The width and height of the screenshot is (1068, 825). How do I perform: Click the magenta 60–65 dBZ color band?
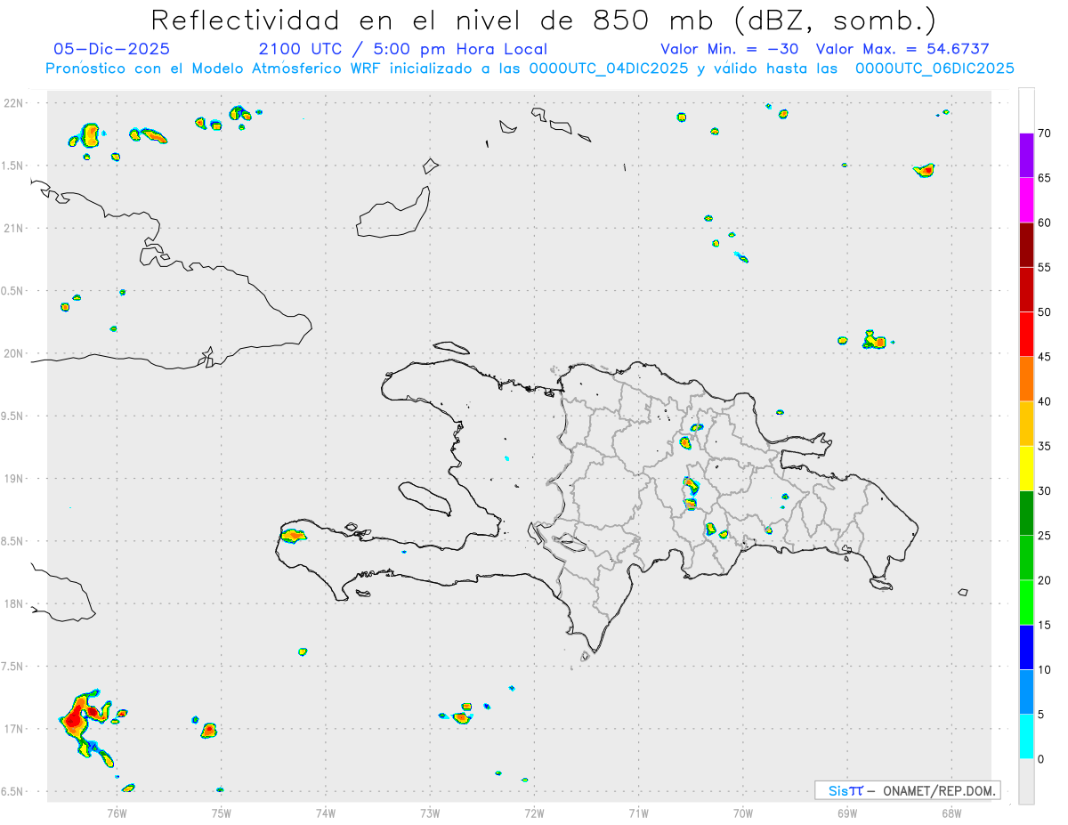[x=1026, y=200]
